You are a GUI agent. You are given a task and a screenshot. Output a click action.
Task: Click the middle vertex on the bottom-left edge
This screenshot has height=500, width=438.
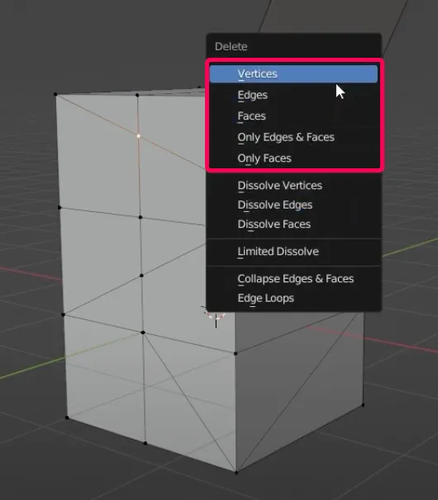click(x=145, y=443)
